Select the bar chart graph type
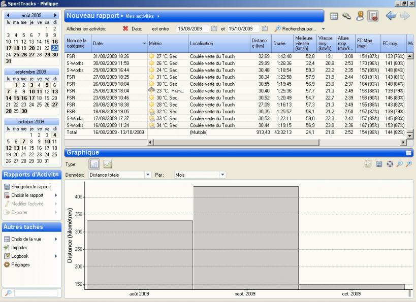416x302 pixels. click(94, 164)
